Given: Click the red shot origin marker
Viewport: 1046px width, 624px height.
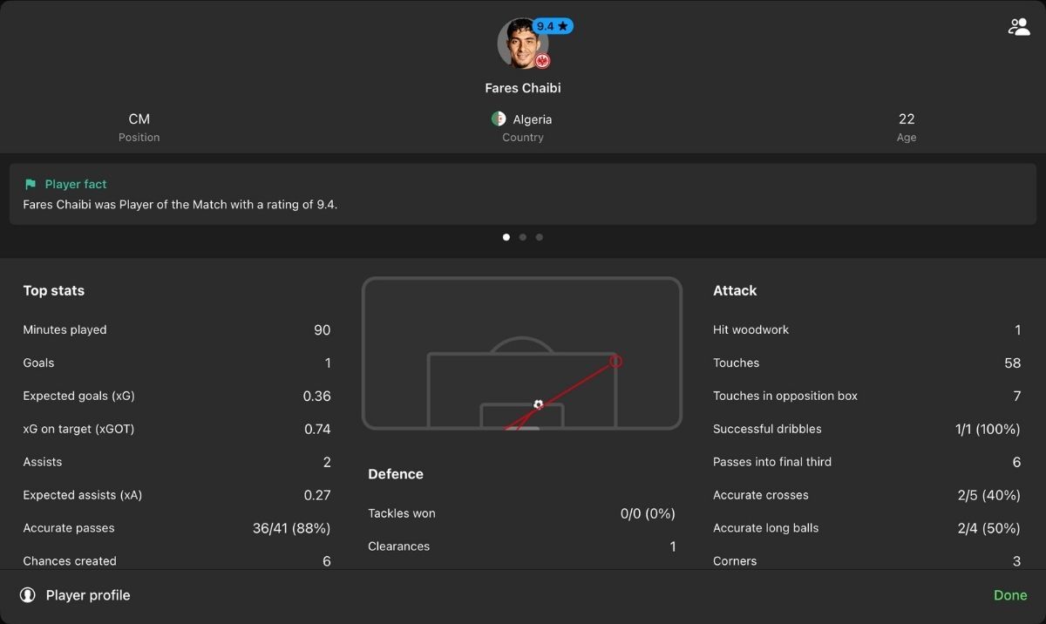Looking at the screenshot, I should [x=615, y=361].
